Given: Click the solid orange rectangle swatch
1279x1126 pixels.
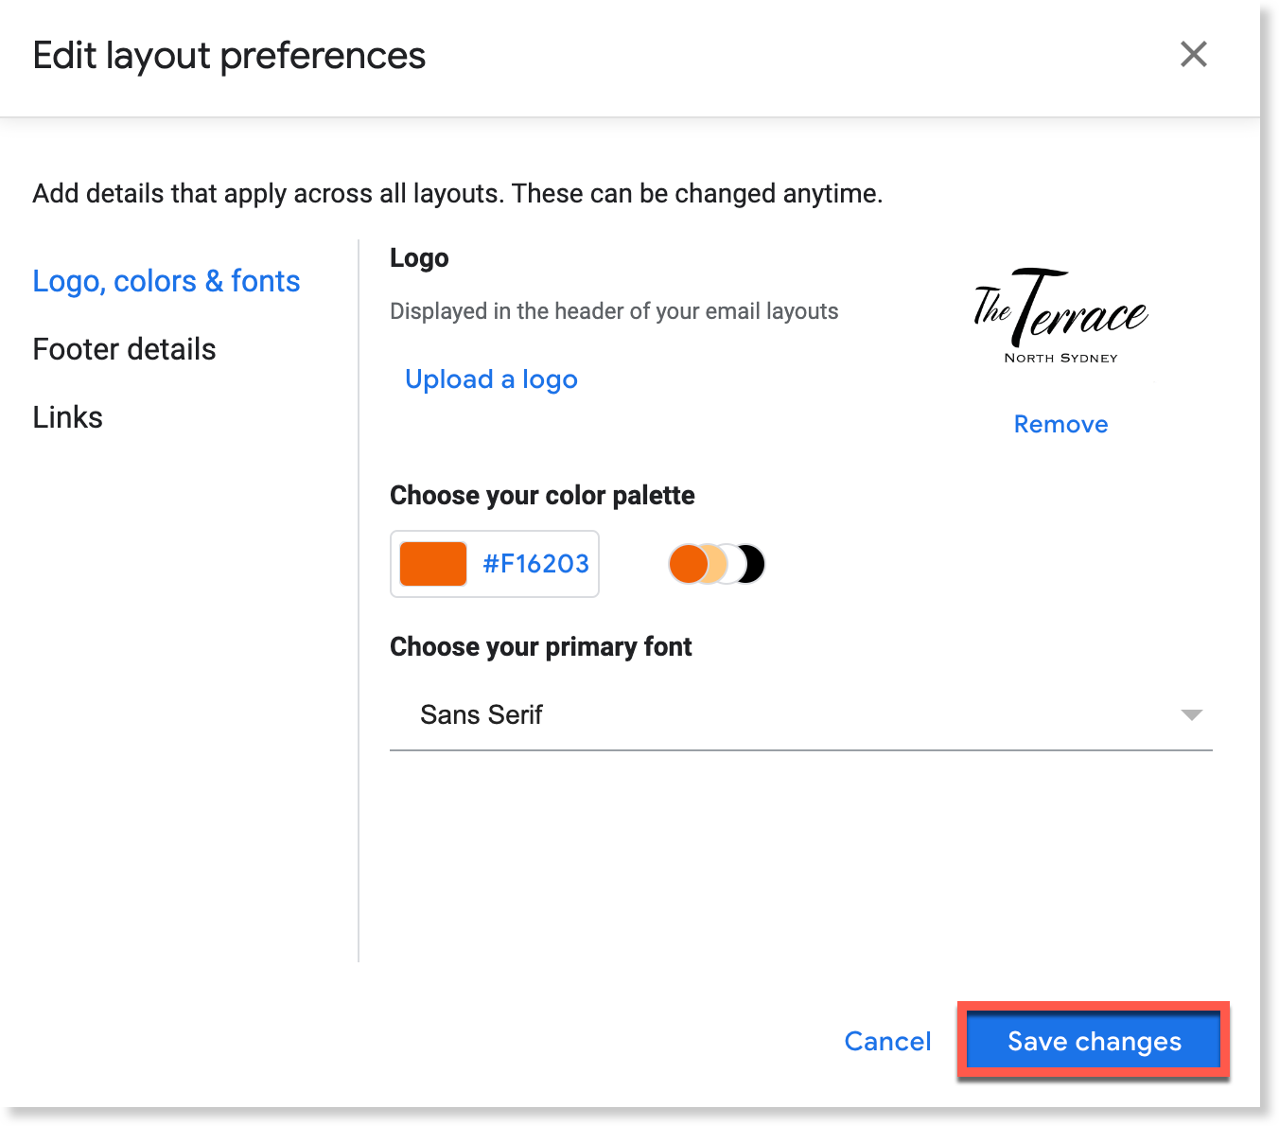Looking at the screenshot, I should point(432,563).
